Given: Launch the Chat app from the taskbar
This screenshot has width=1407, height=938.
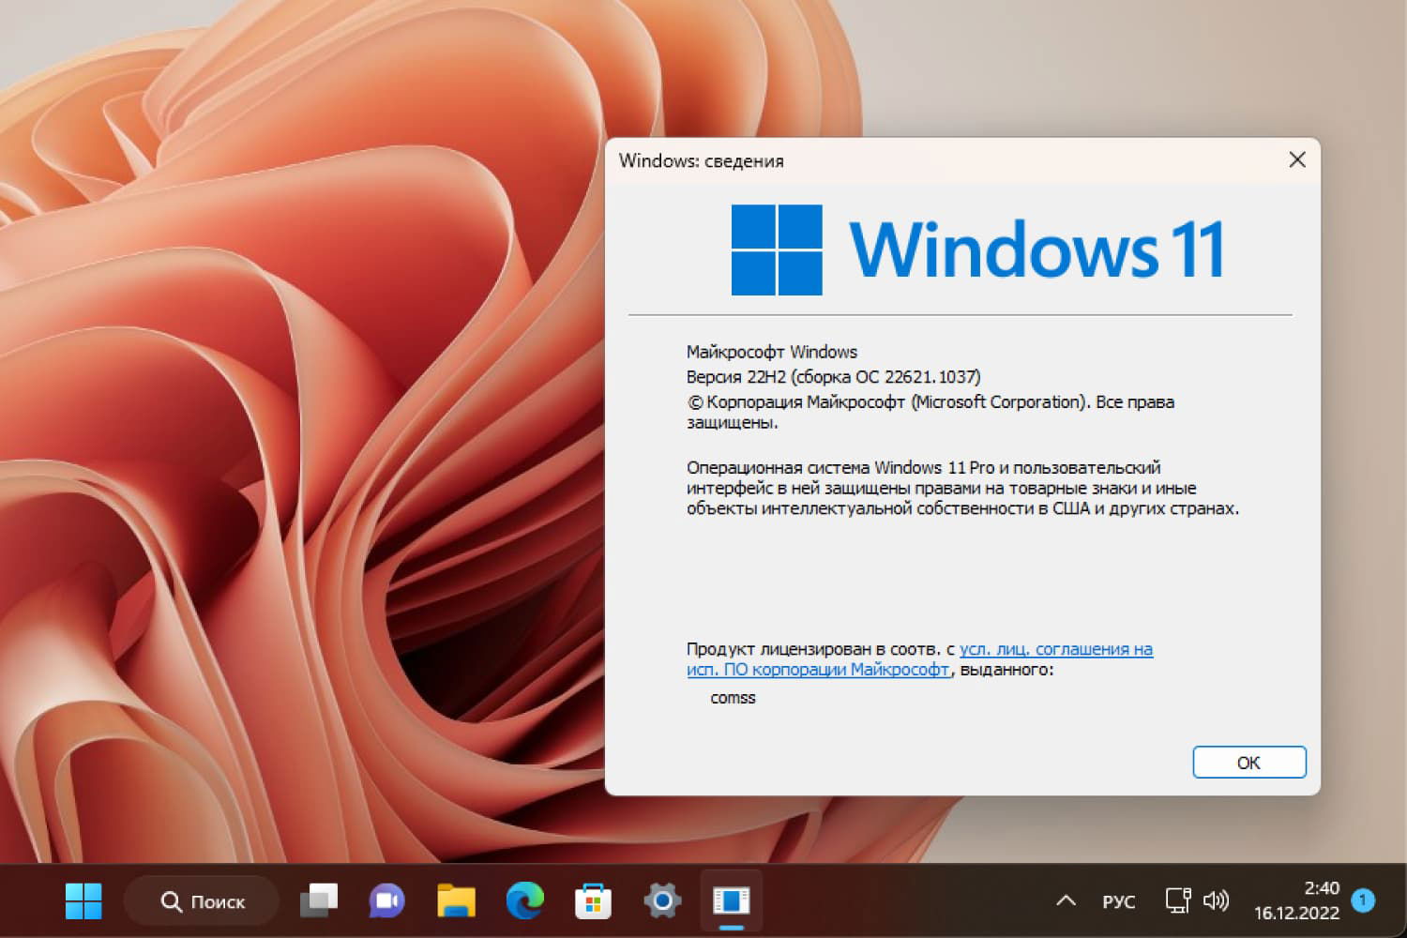Looking at the screenshot, I should coord(386,901).
